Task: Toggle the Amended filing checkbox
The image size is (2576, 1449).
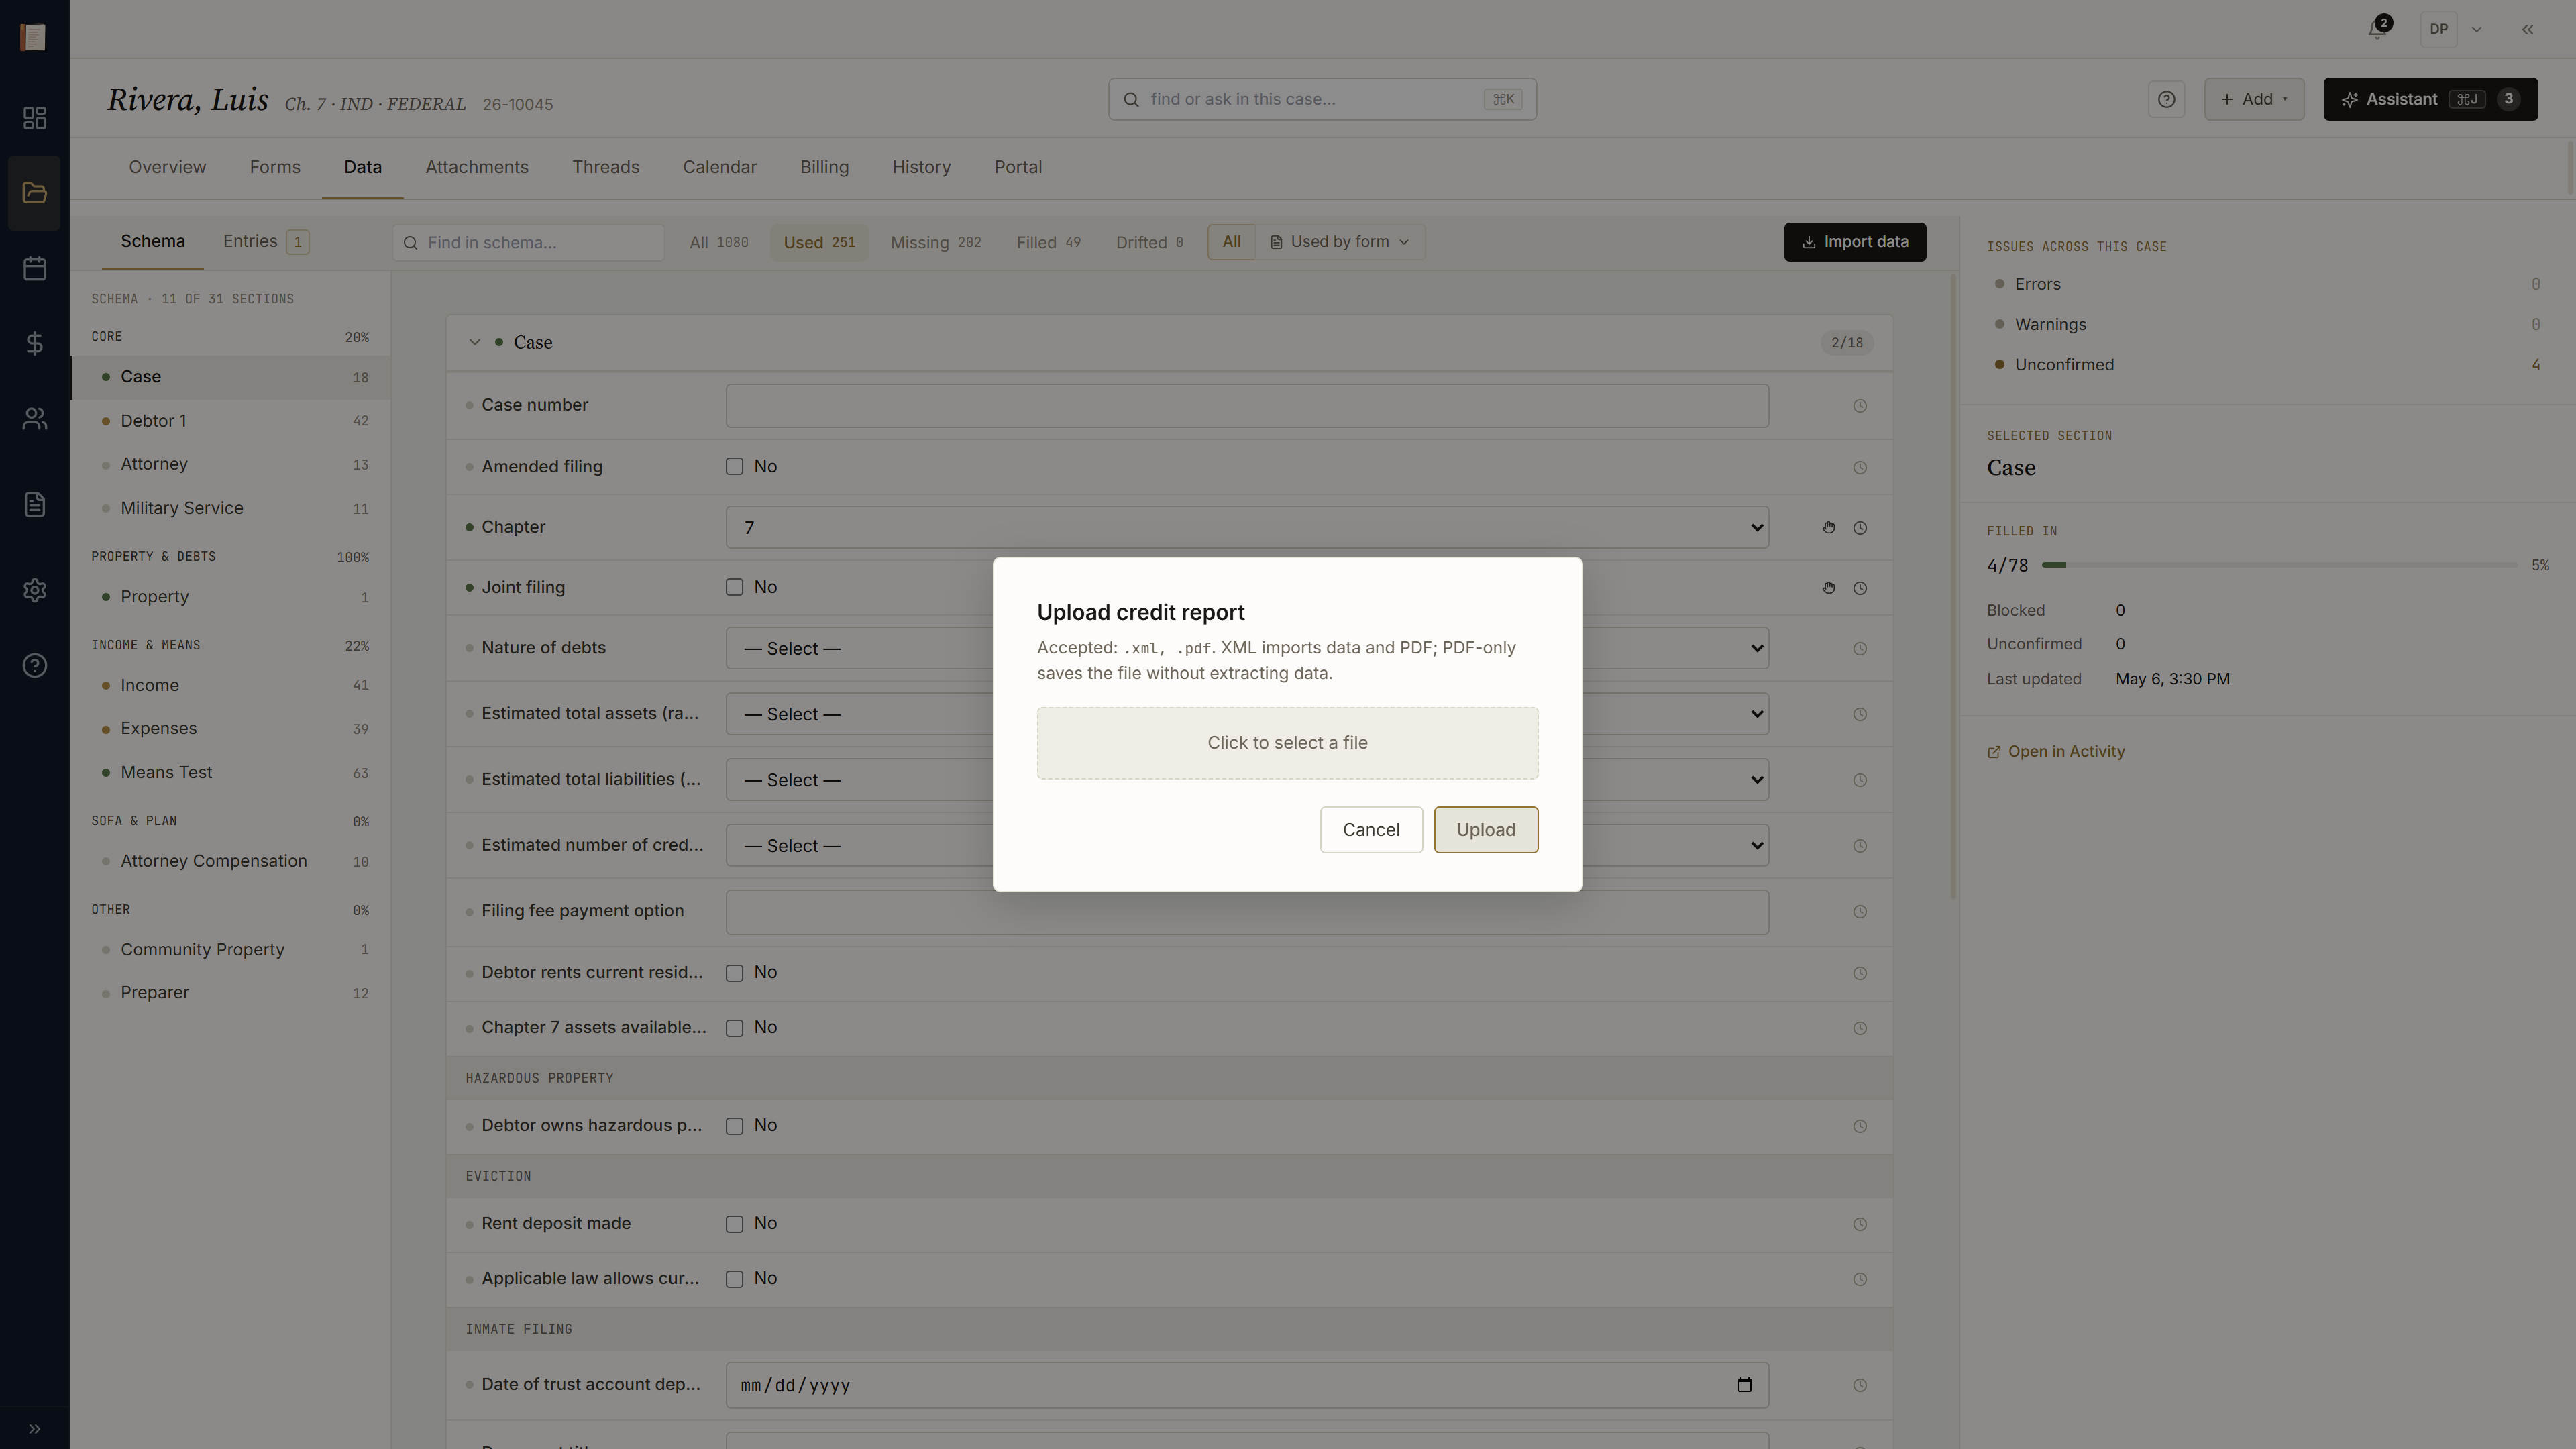Action: point(734,466)
